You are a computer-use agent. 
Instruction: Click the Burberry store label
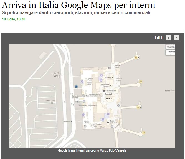(108, 77)
